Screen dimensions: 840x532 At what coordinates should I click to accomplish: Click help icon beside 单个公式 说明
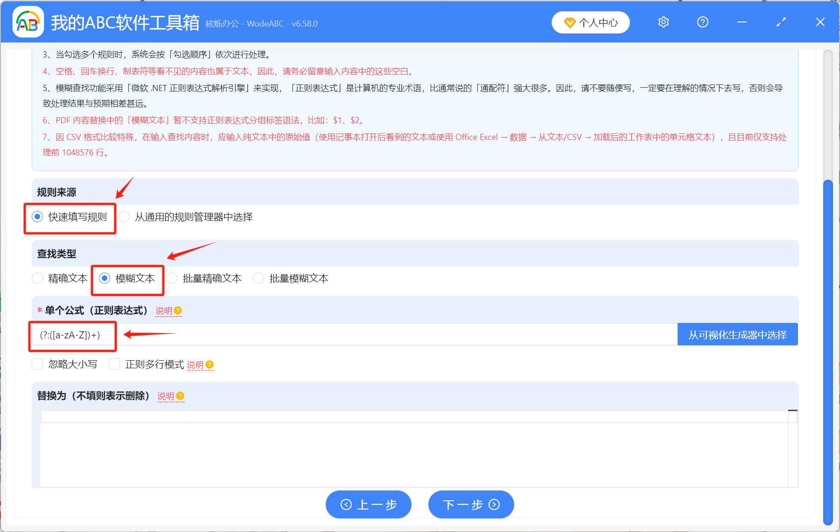coord(178,311)
